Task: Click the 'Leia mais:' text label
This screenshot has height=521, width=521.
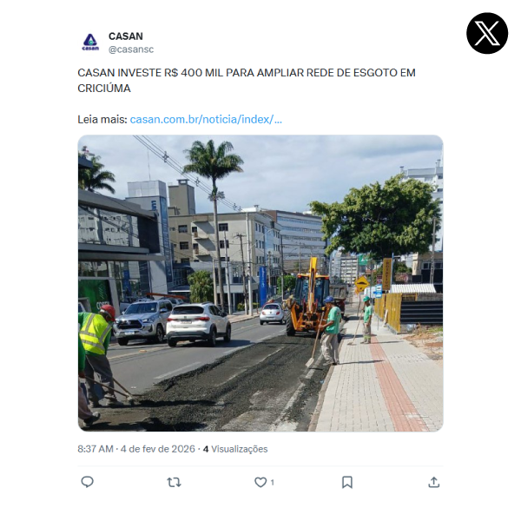Action: pyautogui.click(x=102, y=119)
